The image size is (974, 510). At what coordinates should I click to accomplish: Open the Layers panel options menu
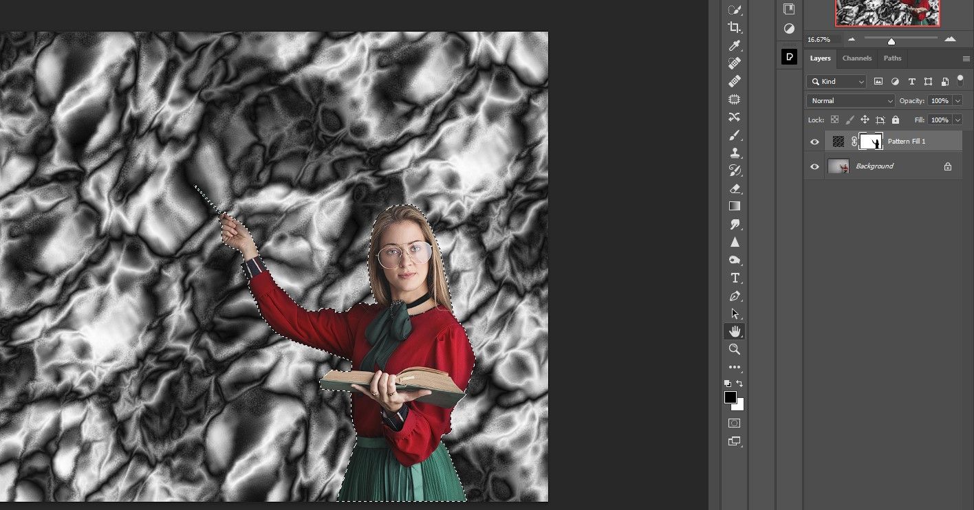(966, 59)
